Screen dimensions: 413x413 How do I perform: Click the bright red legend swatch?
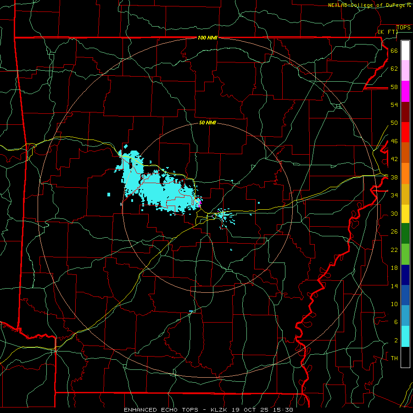coord(405,132)
